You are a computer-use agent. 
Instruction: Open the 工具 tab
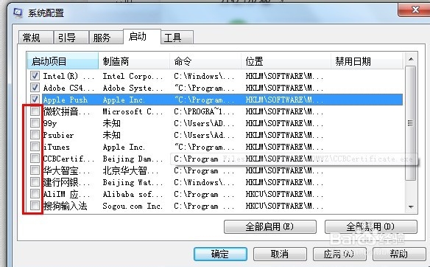[x=177, y=38]
